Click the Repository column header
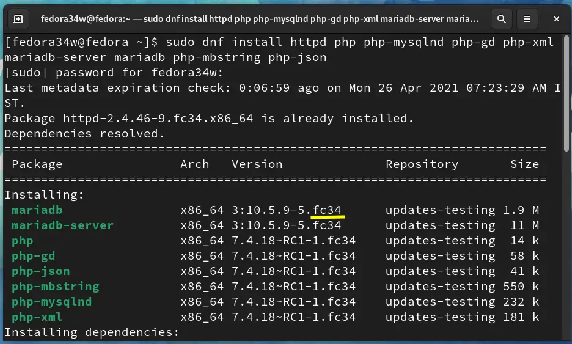The width and height of the screenshot is (572, 344). point(422,164)
